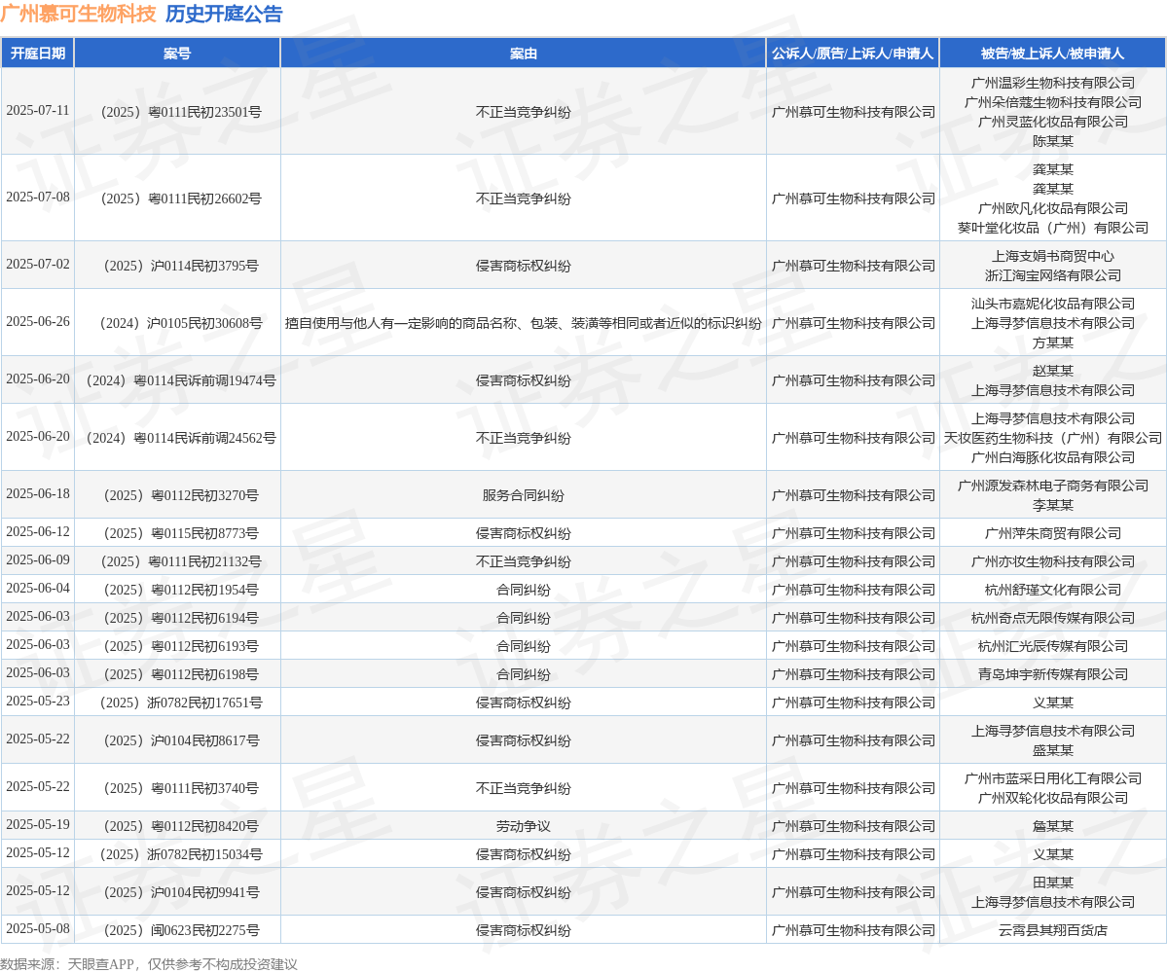Click defendant 广州双轮化妆品有限公司
1167x973 pixels.
[x=1053, y=798]
